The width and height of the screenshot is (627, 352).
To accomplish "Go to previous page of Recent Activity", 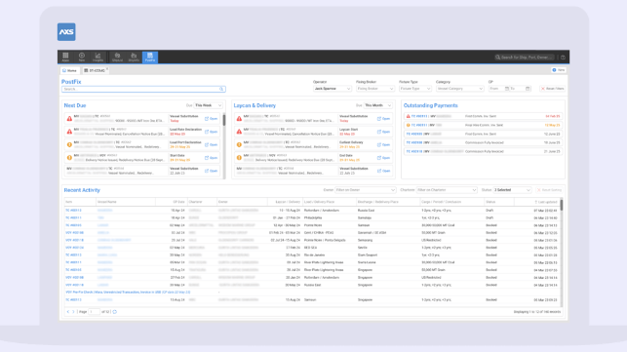I will point(68,312).
